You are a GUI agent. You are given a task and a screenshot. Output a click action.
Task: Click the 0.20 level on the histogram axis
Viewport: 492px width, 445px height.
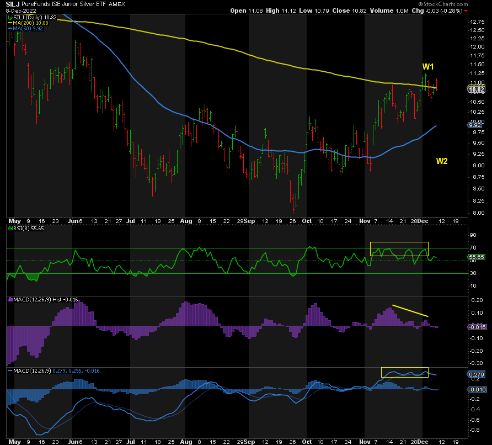pos(477,300)
